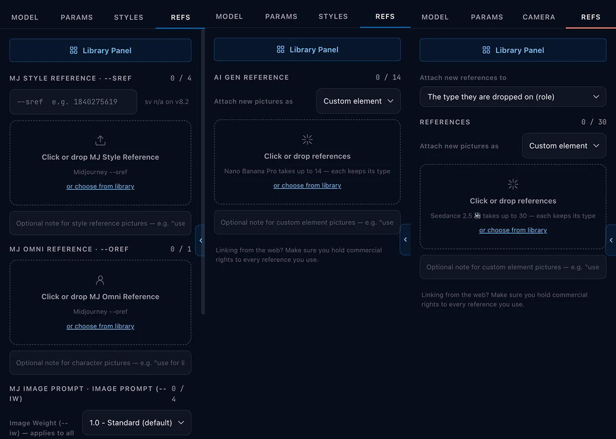Click the 'Midjourney --sref' caption
The image size is (616, 439).
(100, 172)
